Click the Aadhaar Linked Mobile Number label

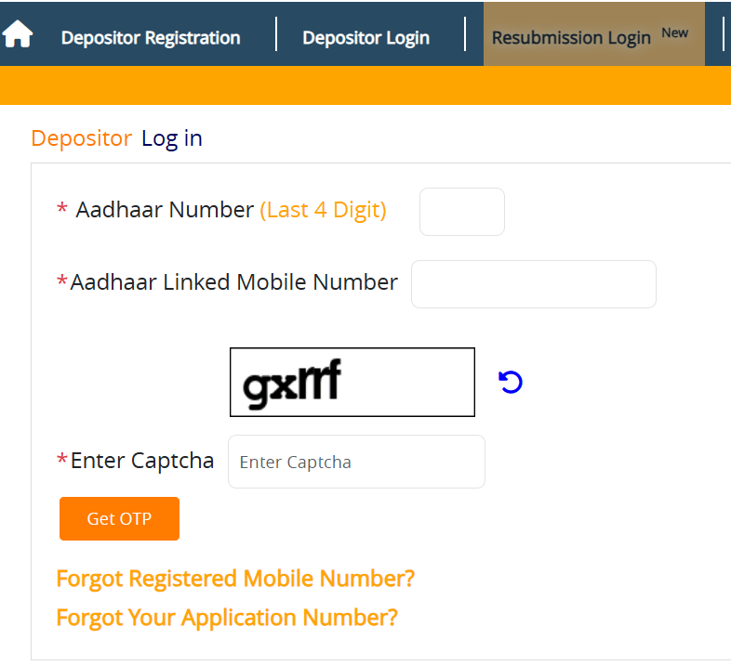tap(233, 282)
